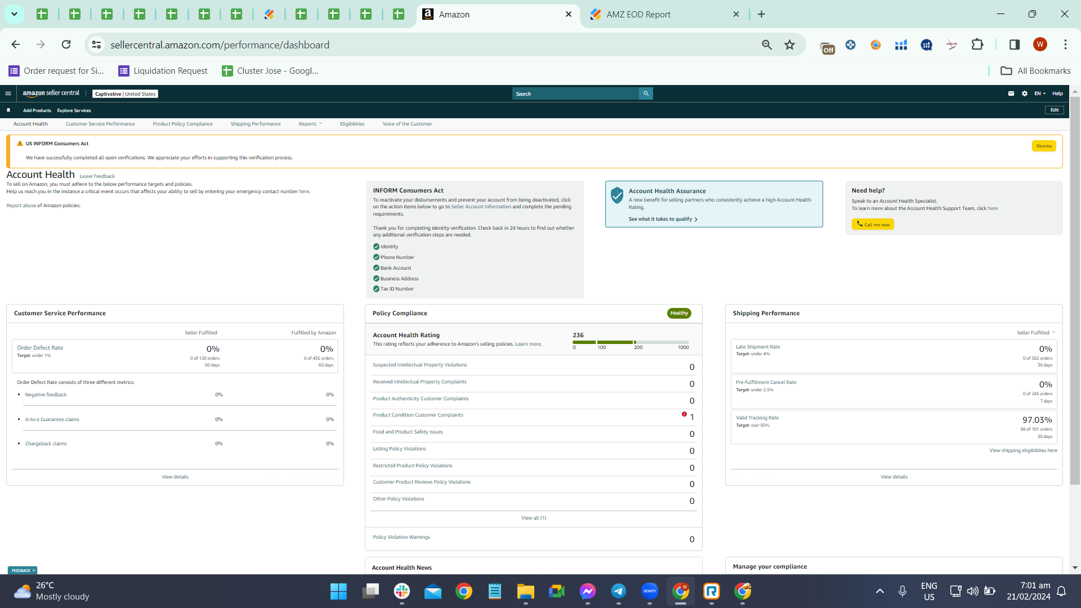1081x608 pixels.
Task: Click the Edit button in header
Action: tap(1055, 110)
